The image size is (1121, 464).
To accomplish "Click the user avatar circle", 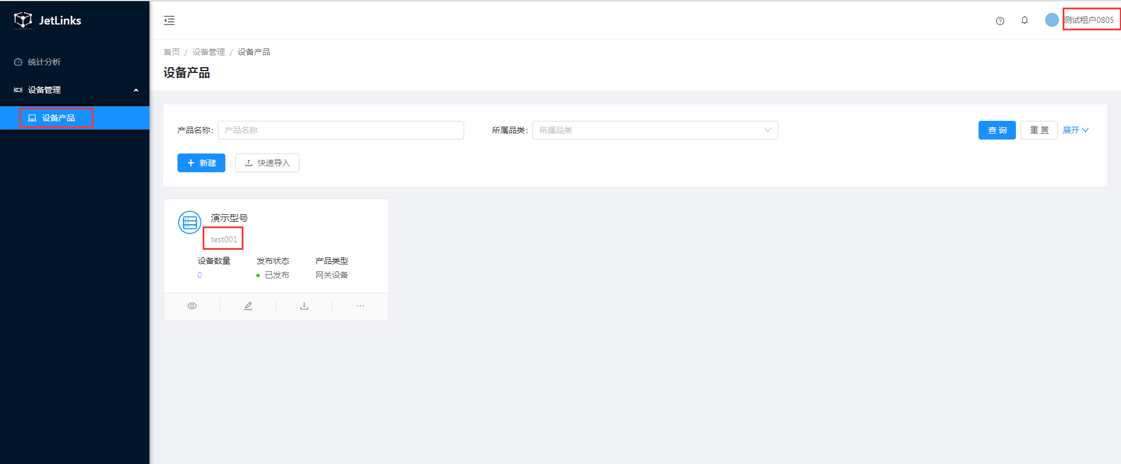I will tap(1052, 20).
